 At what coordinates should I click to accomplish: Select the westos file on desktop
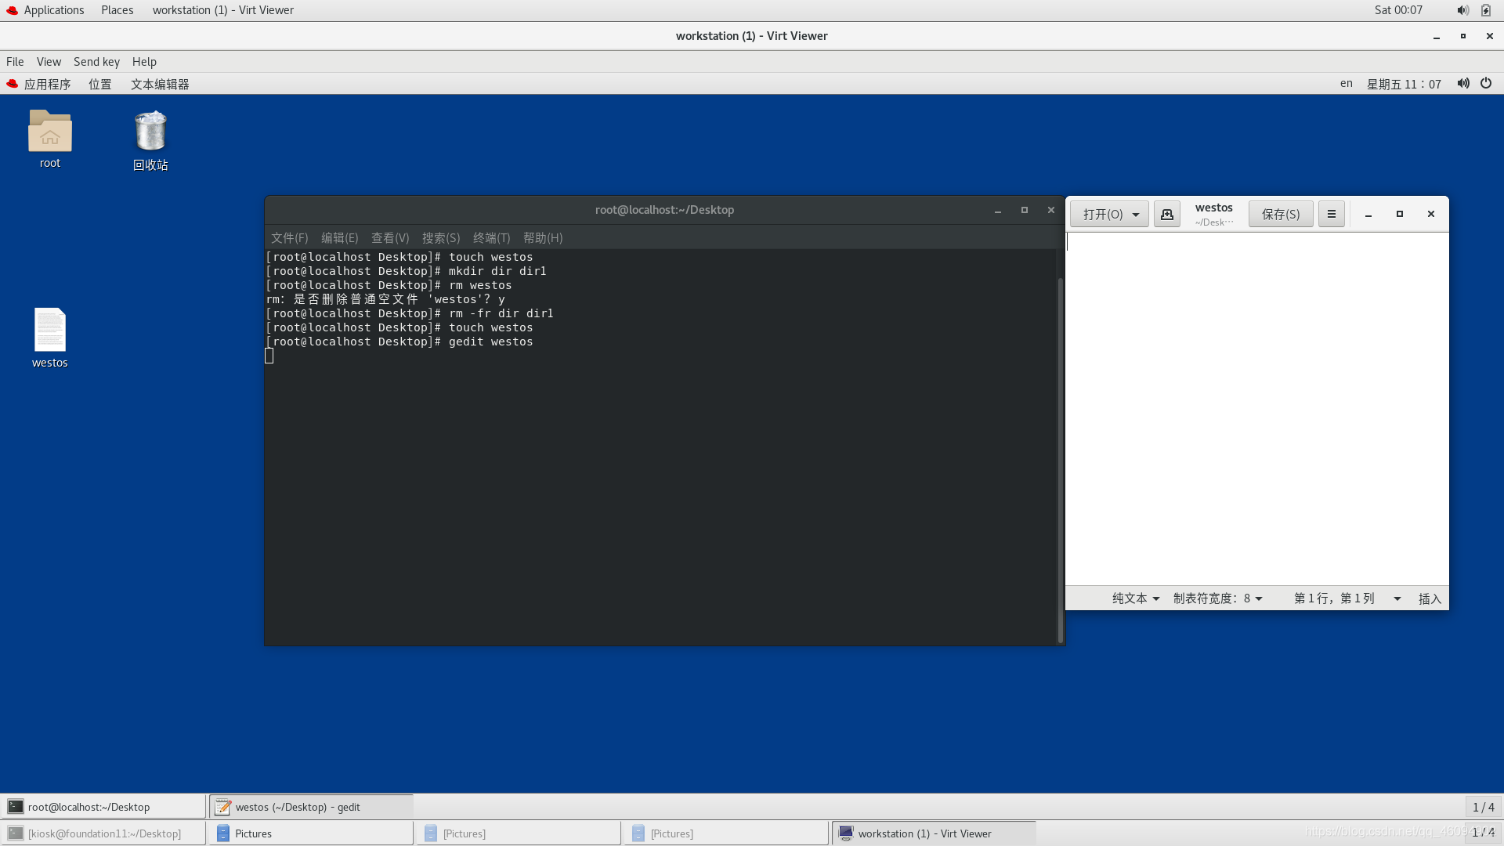(49, 331)
